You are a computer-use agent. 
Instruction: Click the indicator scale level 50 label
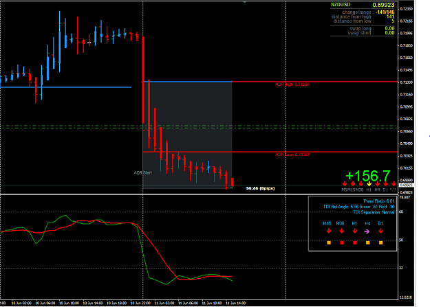[401, 240]
